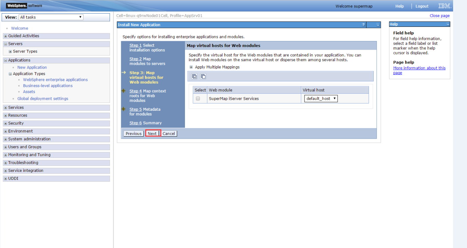Viewport: 467px width, 248px height.
Task: Collapse the Applications section
Action: tap(5, 60)
